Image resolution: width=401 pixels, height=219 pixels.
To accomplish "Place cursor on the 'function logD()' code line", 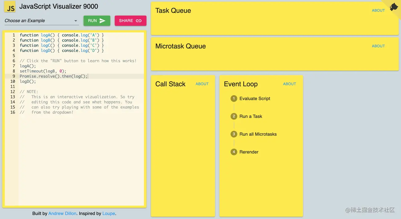I will pos(62,50).
